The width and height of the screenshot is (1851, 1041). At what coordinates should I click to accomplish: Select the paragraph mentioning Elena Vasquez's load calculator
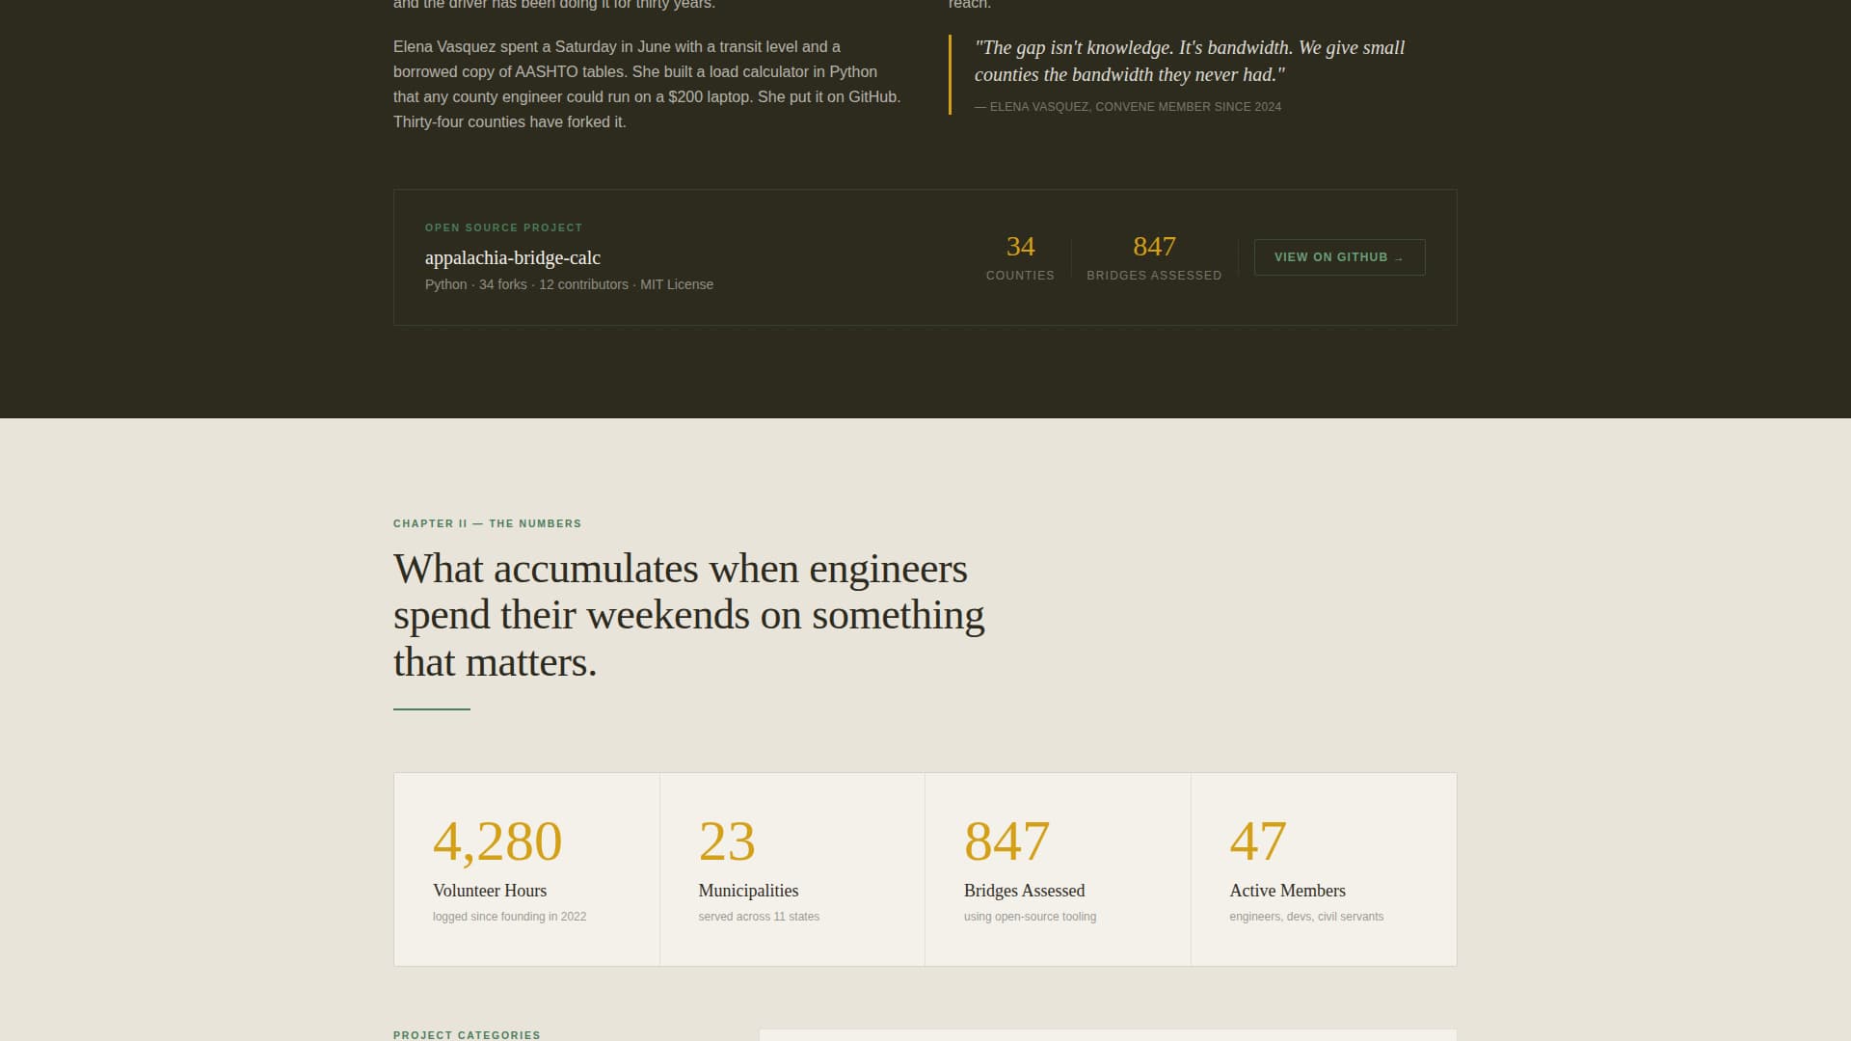(646, 84)
